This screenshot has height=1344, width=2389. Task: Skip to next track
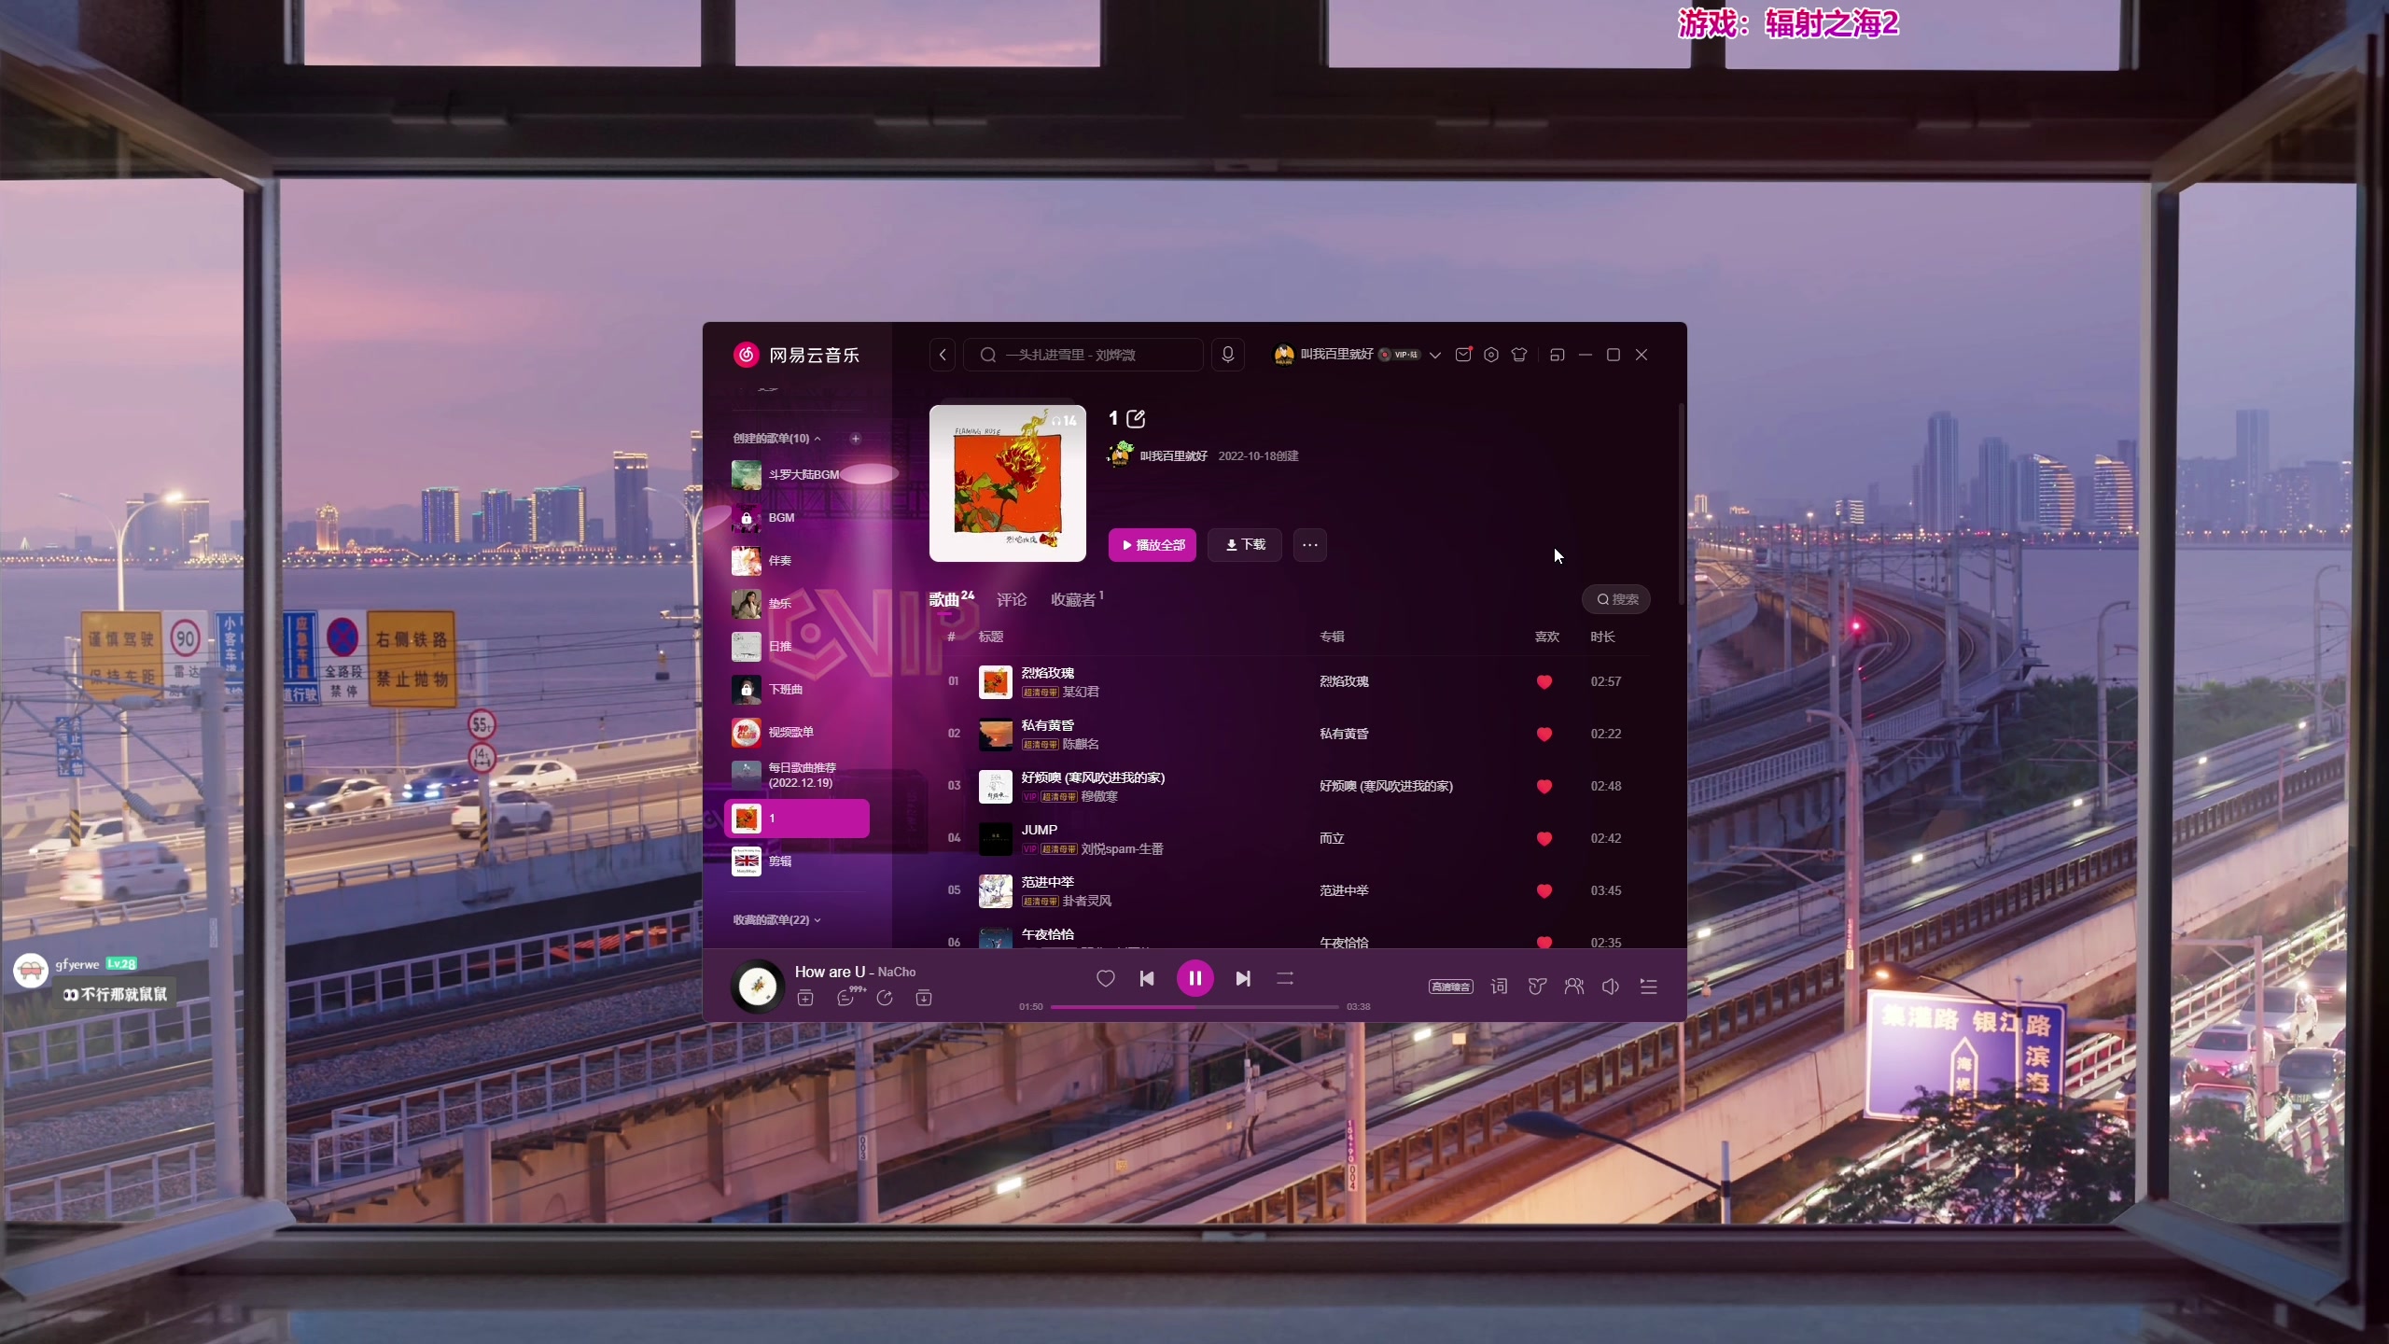tap(1243, 978)
